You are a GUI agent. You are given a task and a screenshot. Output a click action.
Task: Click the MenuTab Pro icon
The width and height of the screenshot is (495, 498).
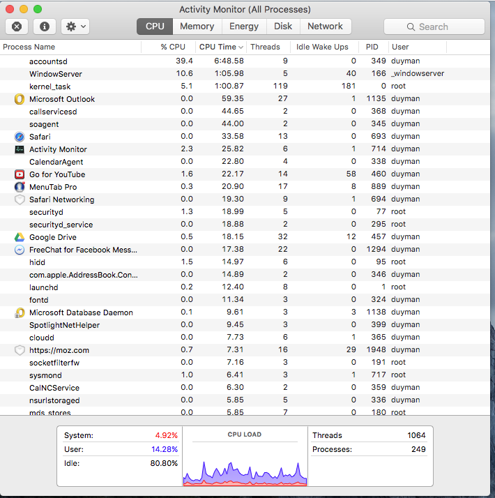coord(20,187)
